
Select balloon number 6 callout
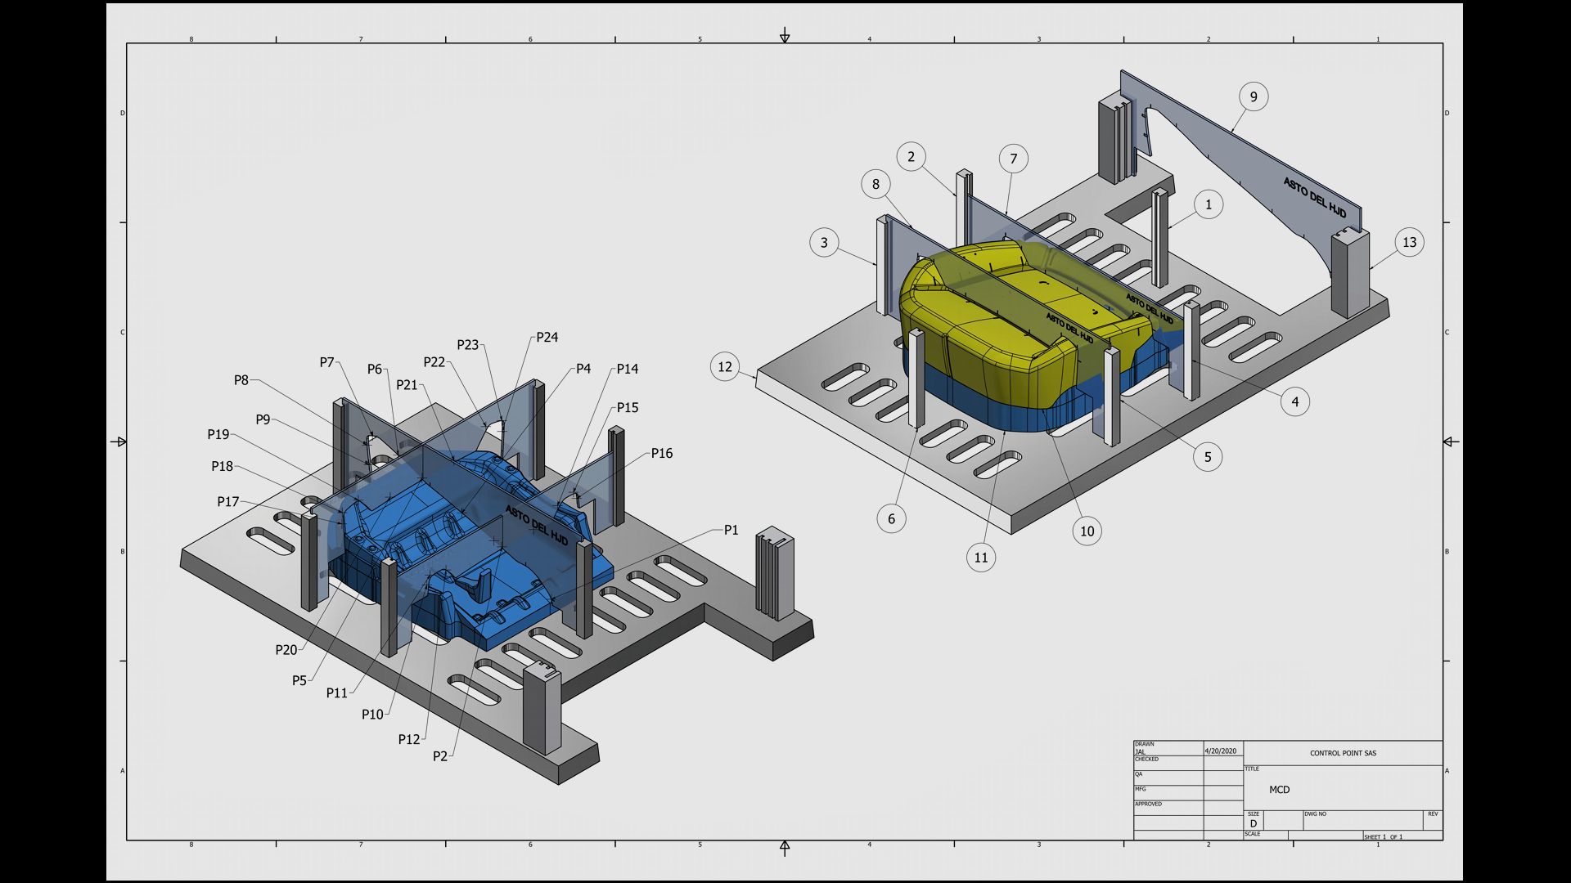[x=891, y=518]
